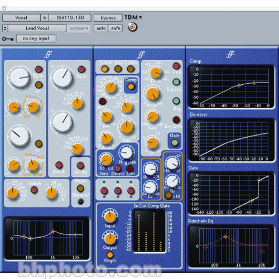Click the auto button

(x=101, y=28)
